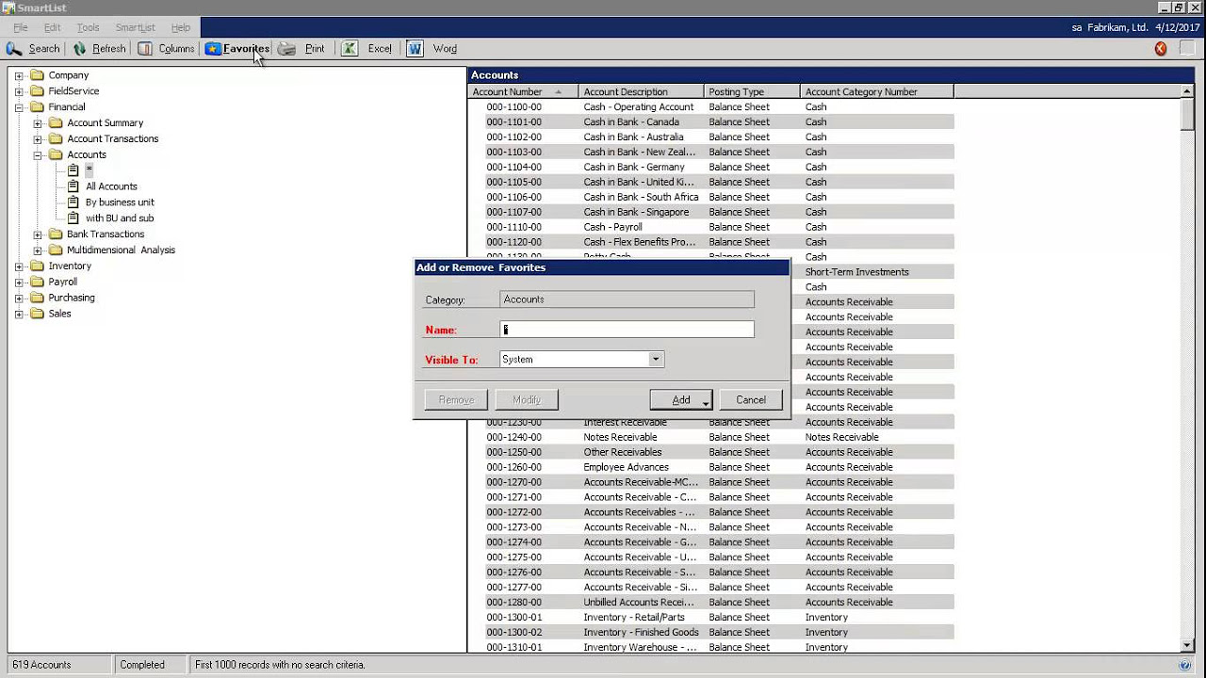Select the Inventory - Finished Goods description
This screenshot has height=678, width=1206.
click(x=641, y=633)
